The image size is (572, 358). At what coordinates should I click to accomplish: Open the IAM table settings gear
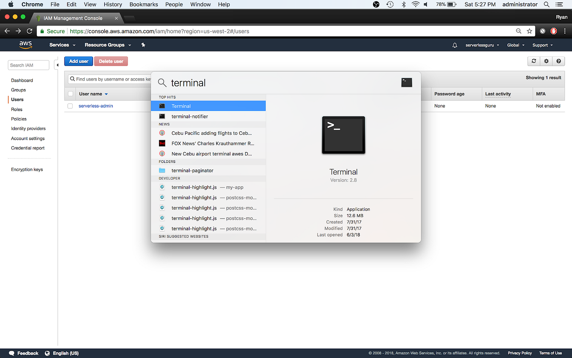pyautogui.click(x=546, y=61)
